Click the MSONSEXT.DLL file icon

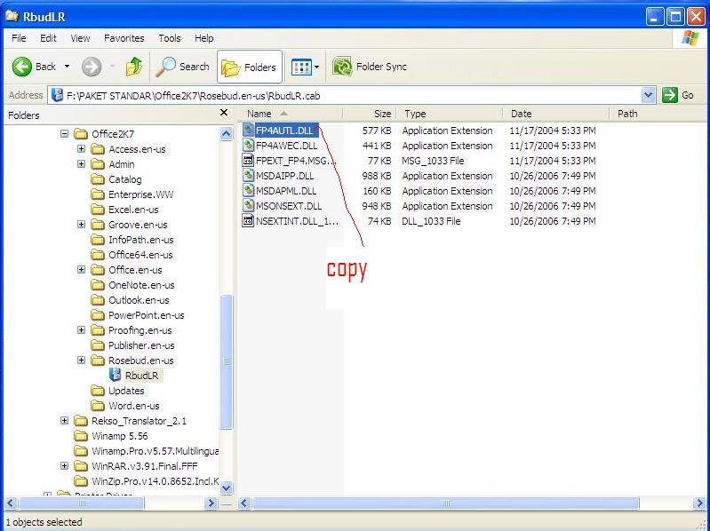coord(248,206)
